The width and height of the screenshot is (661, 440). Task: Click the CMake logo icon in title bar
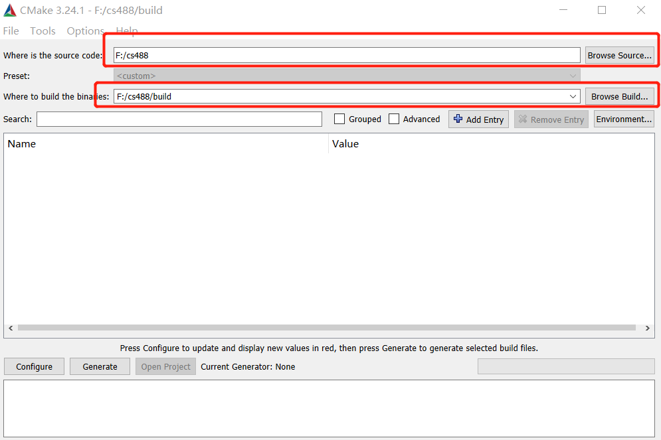tap(10, 10)
